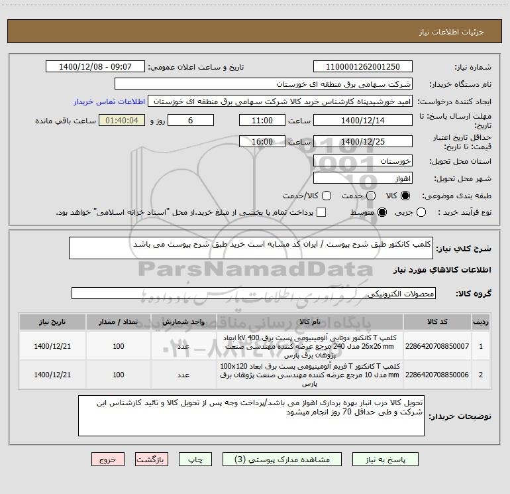Click the خروج exit button
Viewport: 510px width, 494px height.
[x=108, y=460]
